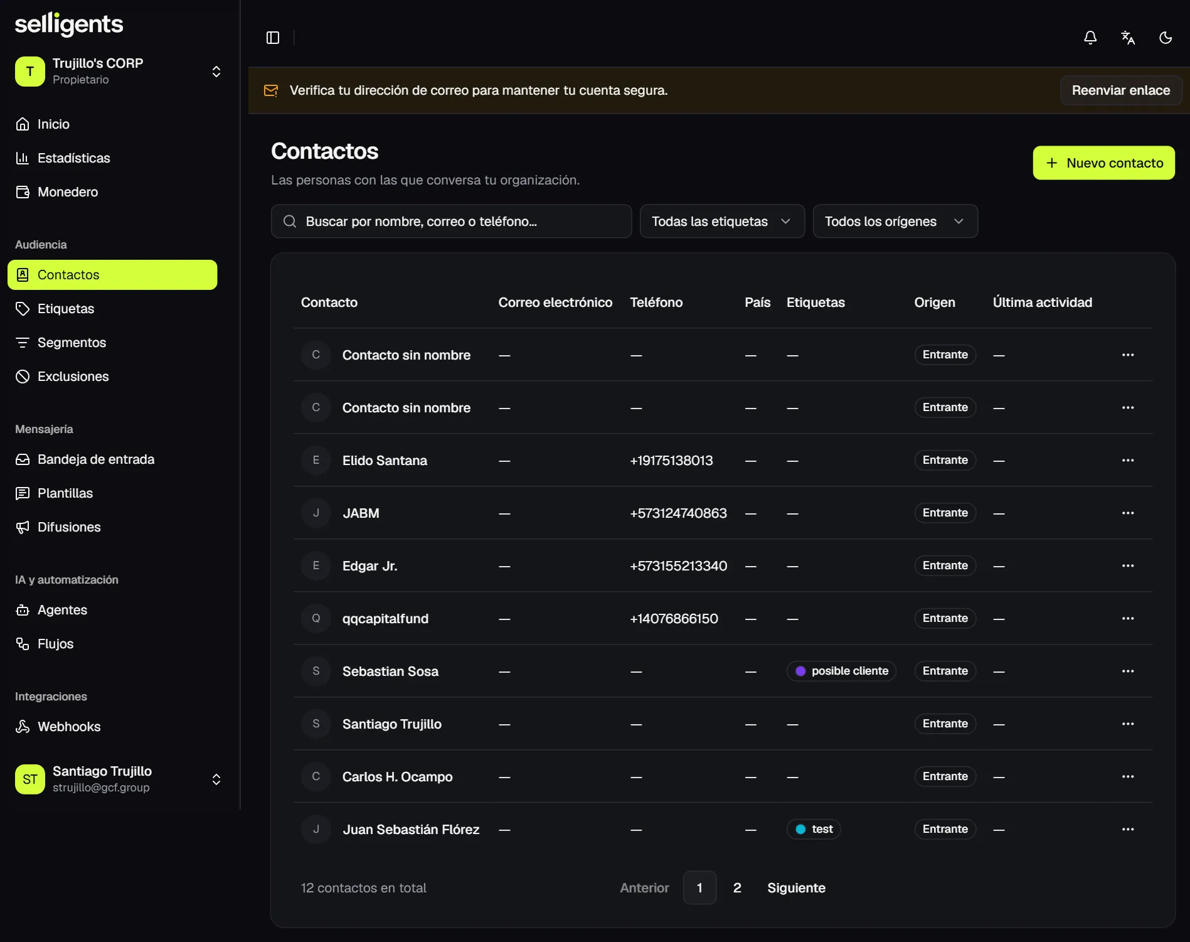Open Estadísticas in the sidebar
Screen dimensions: 1190x942
pyautogui.click(x=113, y=158)
